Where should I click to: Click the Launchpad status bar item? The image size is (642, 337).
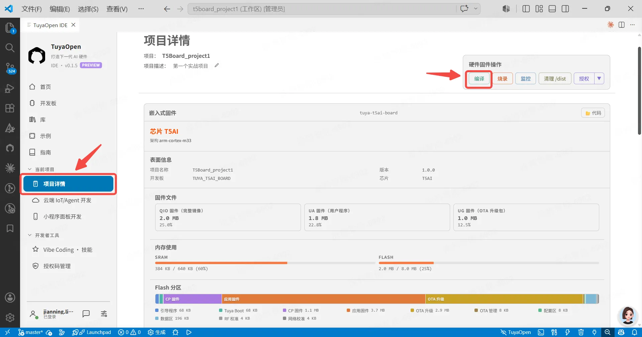[95, 332]
